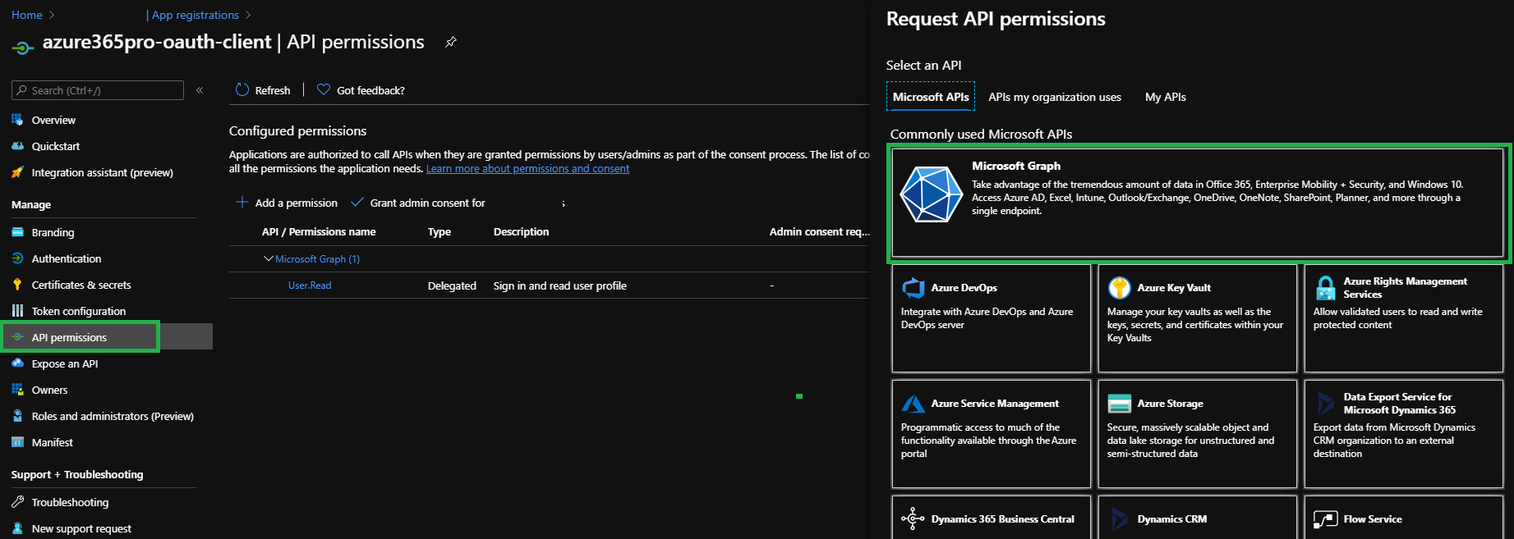Select the Azure DevOps API card

pyautogui.click(x=992, y=318)
